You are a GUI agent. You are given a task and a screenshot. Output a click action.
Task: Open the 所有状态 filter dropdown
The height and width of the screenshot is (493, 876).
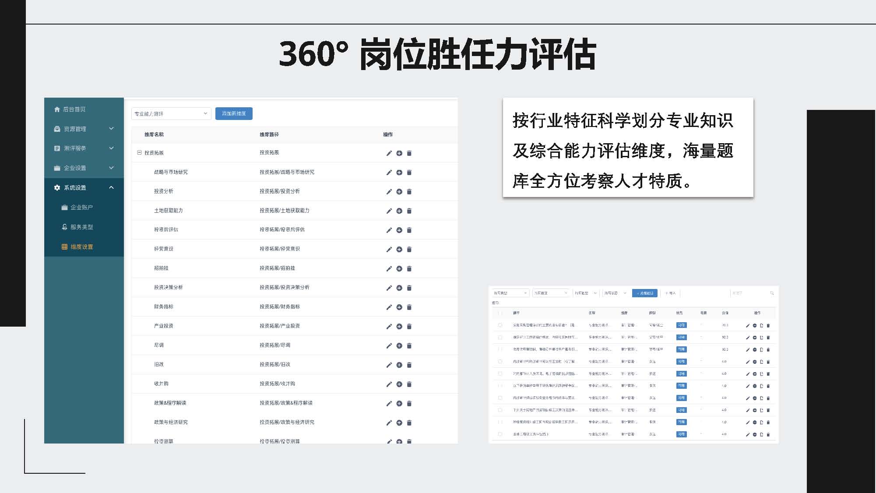615,293
